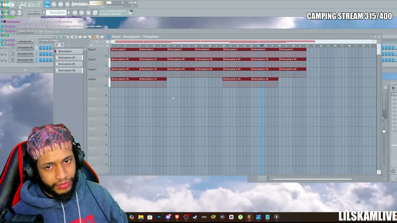The image size is (397, 223).
Task: Select Omnisphere #2 in the pattern picker
Action: click(x=69, y=58)
